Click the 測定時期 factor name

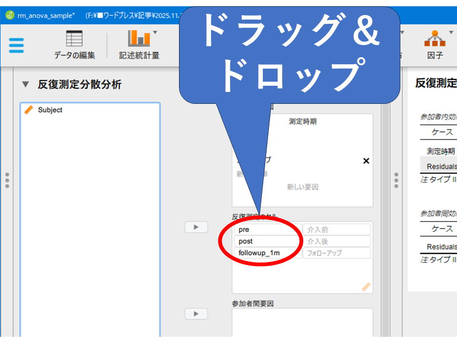[x=302, y=121]
